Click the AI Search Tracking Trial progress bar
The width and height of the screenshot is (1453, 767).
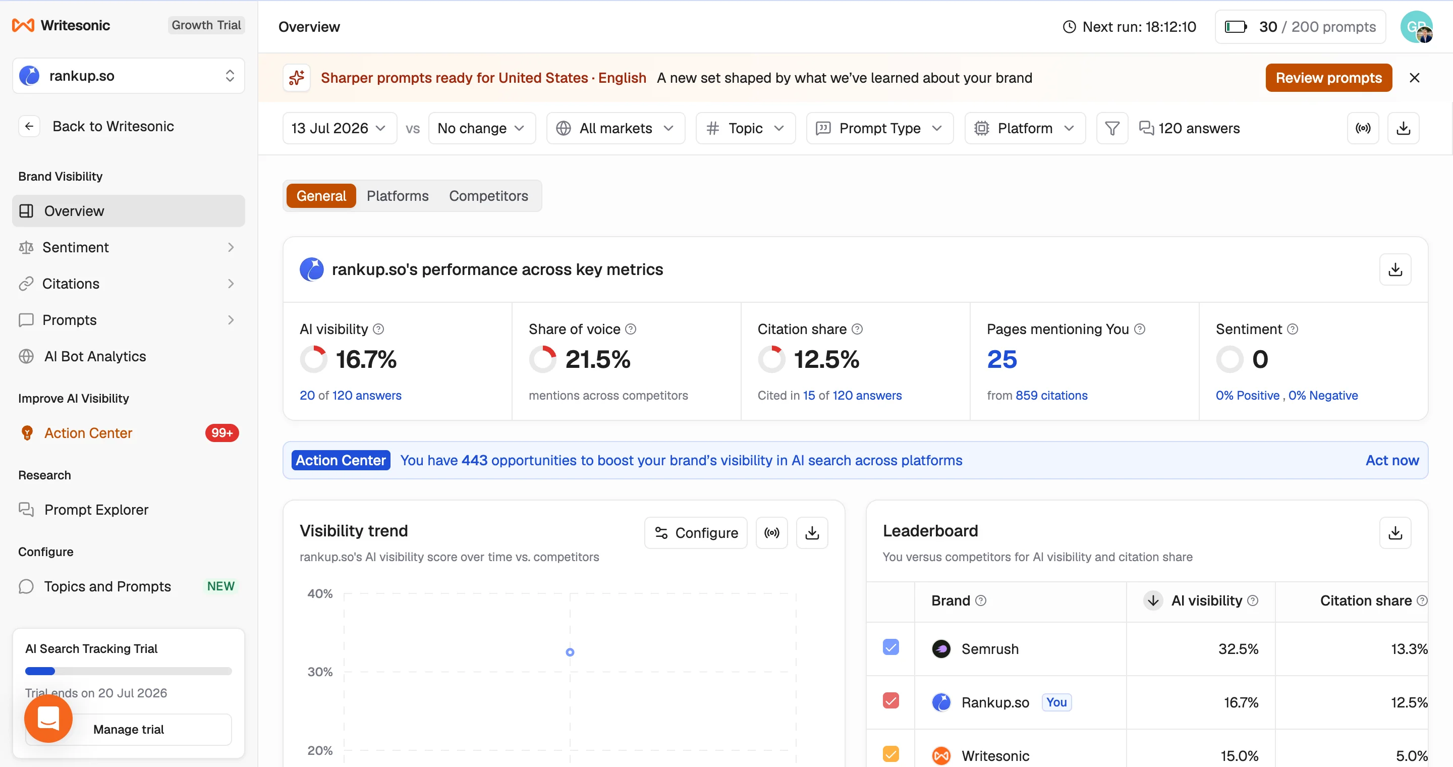(129, 672)
